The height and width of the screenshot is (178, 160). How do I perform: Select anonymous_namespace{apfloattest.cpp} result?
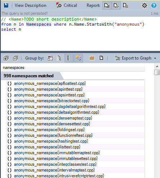[x=50, y=83]
